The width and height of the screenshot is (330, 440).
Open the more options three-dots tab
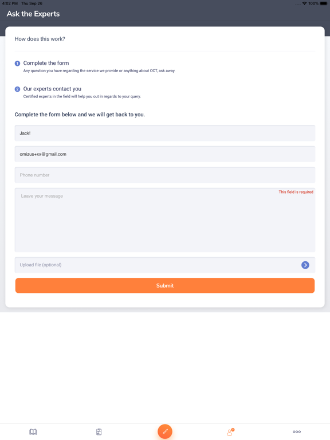(x=297, y=431)
